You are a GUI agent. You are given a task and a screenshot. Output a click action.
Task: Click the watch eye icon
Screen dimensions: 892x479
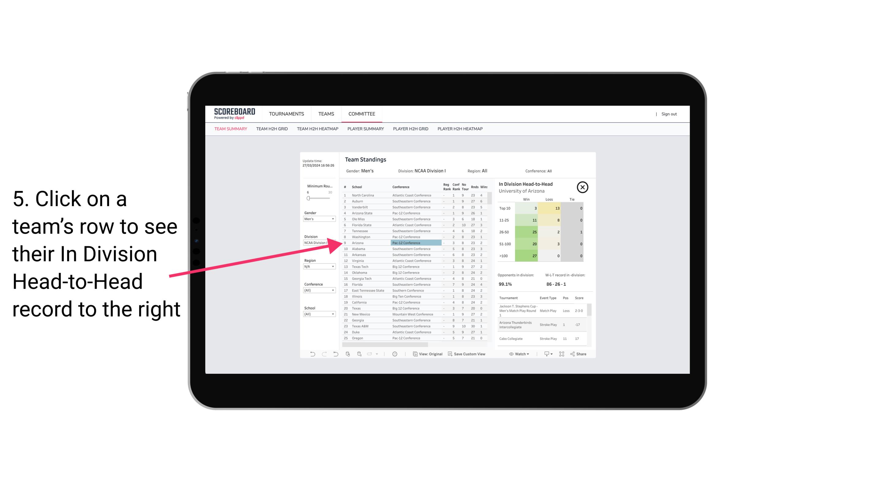(512, 354)
